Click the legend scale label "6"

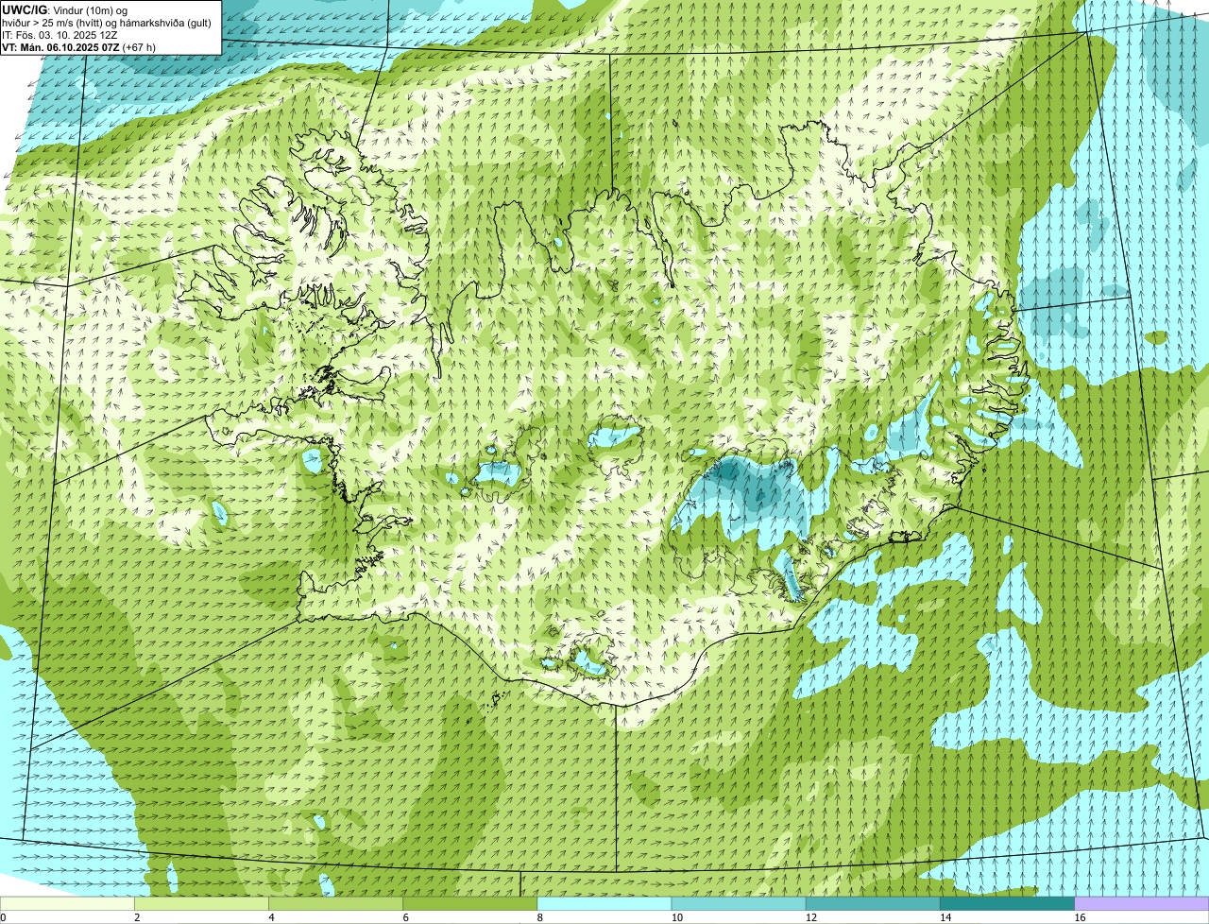406,917
